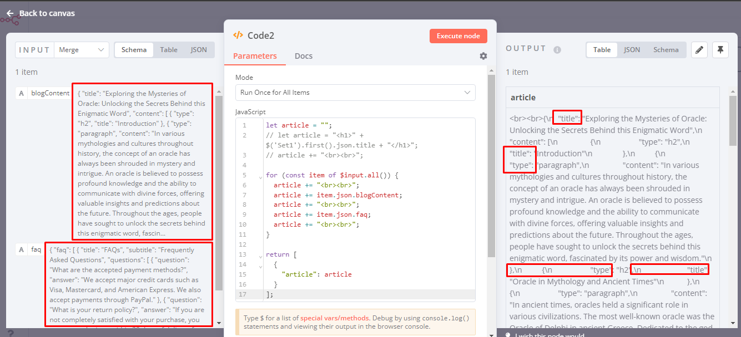Open node settings gear icon
Screen dimensions: 741x337
point(483,56)
